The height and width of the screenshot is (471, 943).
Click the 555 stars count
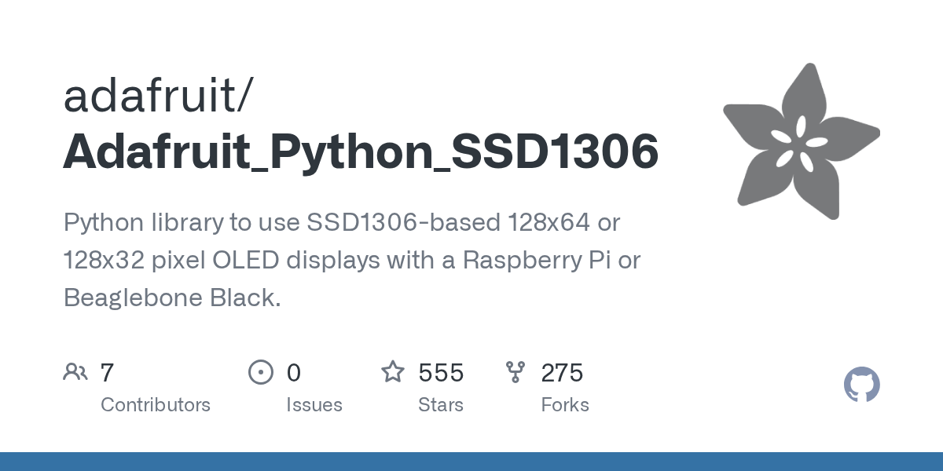441,373
